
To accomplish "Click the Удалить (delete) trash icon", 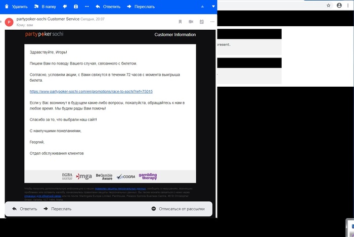I will (7, 7).
